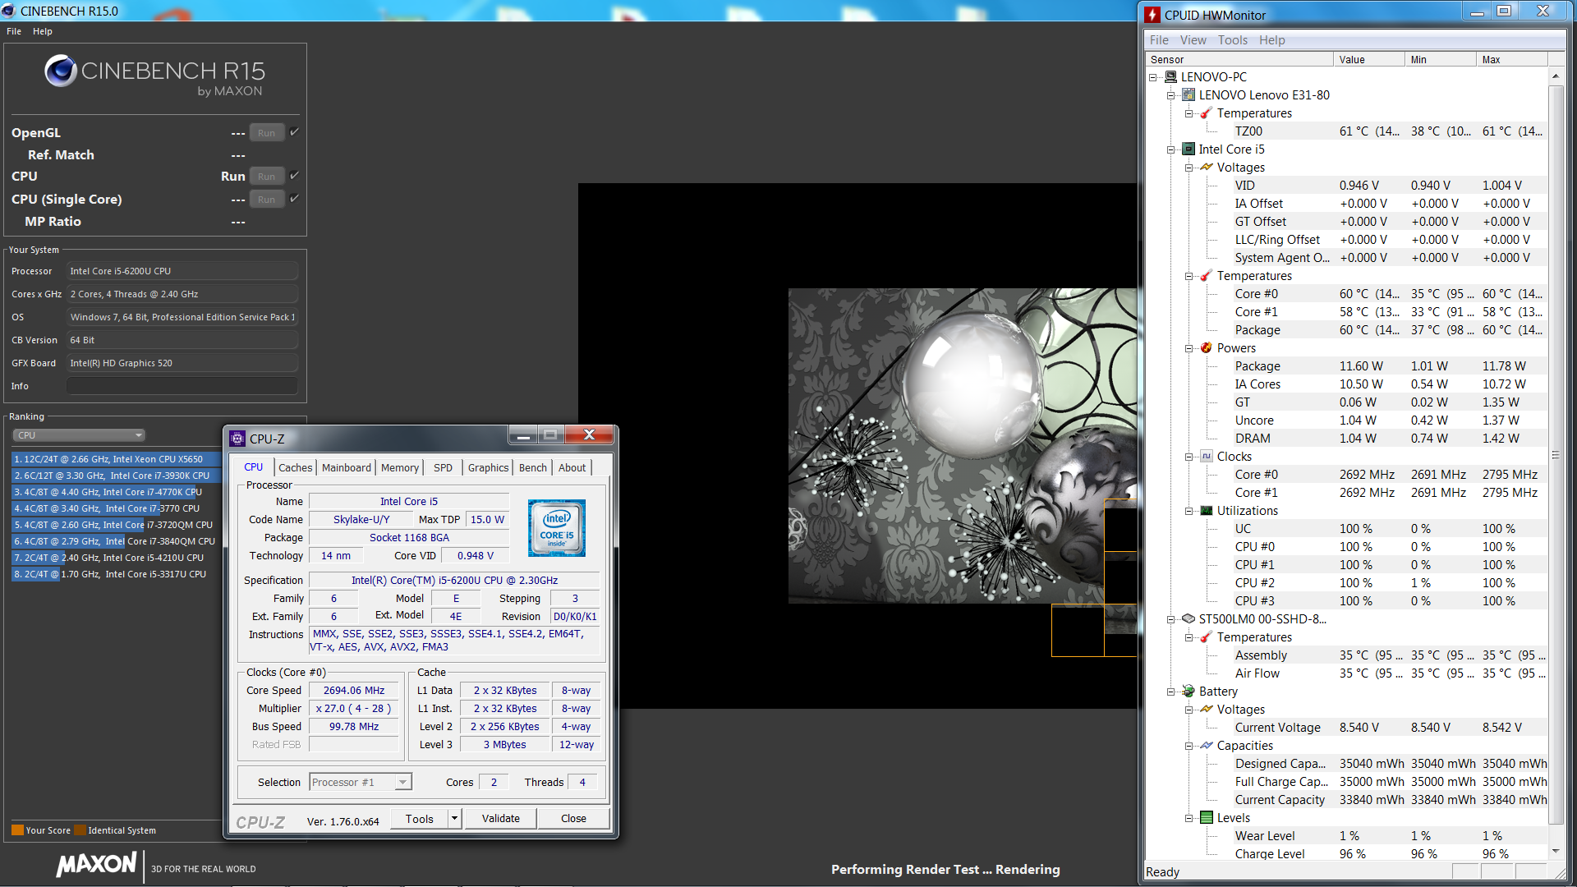Click the ST500LM0 hard drive icon
This screenshot has width=1577, height=887.
click(x=1188, y=619)
